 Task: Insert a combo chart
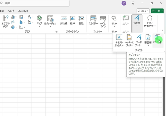click(x=29, y=22)
